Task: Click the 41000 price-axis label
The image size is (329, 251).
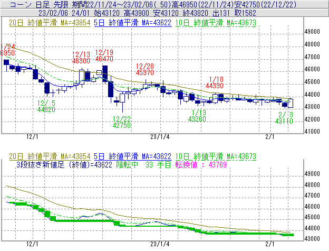Action: point(312,132)
